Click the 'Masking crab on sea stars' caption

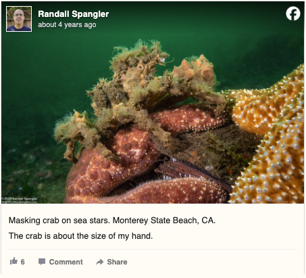[59, 221]
